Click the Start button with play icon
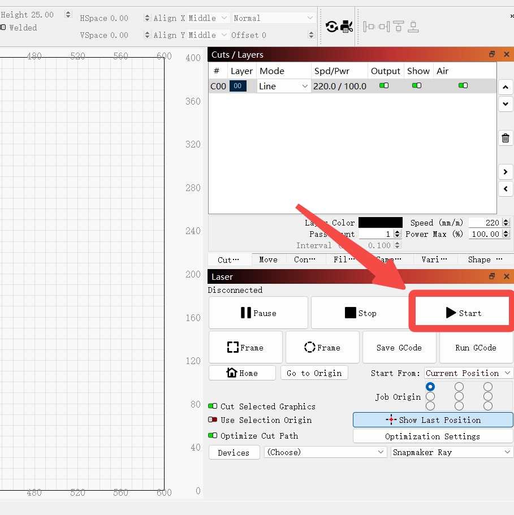The height and width of the screenshot is (515, 514). point(463,313)
